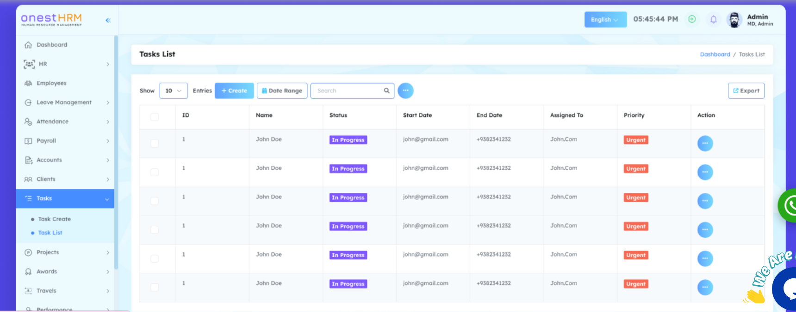This screenshot has width=796, height=312.
Task: Expand the Payroll chevron
Action: click(x=107, y=141)
